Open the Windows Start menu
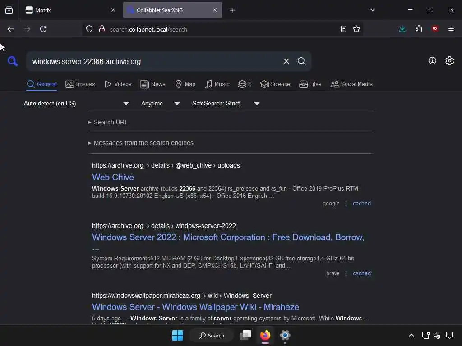 pyautogui.click(x=177, y=335)
